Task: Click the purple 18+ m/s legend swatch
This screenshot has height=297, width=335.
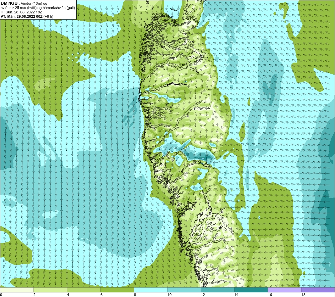Action: click(x=318, y=290)
